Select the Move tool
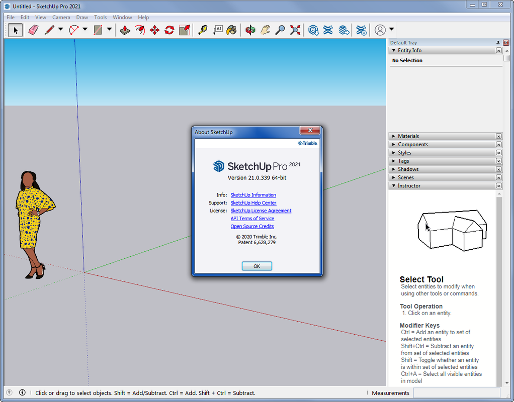The height and width of the screenshot is (402, 514). pos(155,30)
